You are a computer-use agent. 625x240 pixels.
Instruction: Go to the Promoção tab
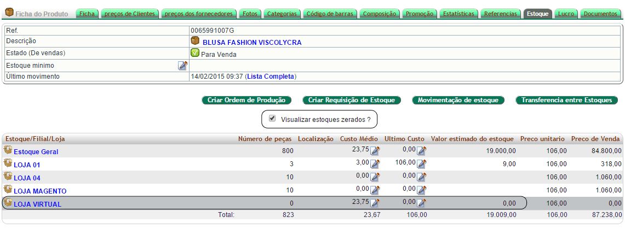[420, 14]
